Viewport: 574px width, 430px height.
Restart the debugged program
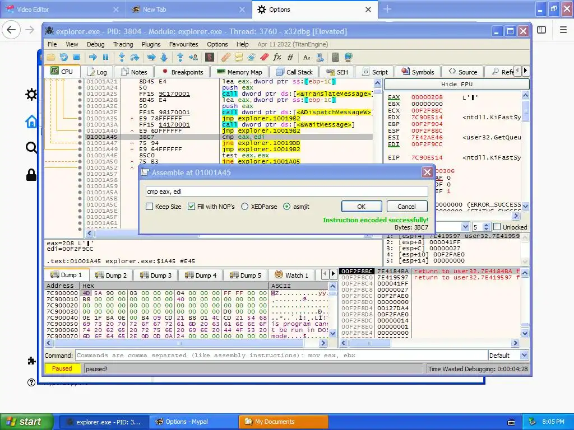(64, 57)
